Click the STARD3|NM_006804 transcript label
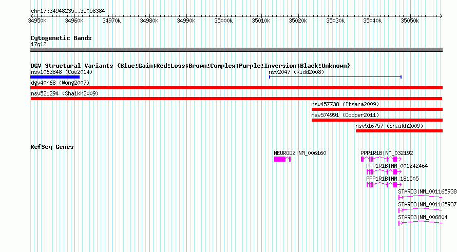Screen dimensions: 457x252 (x=423, y=217)
